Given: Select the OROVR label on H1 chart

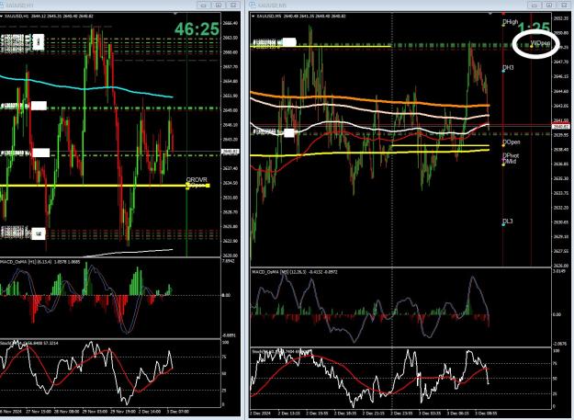Looking at the screenshot, I should click(x=197, y=180).
